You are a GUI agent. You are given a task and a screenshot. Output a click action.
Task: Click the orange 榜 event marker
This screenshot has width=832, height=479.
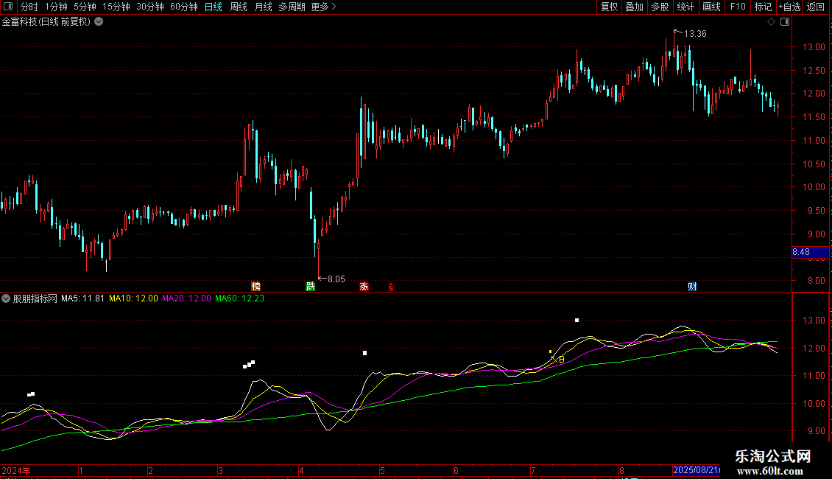coord(255,287)
